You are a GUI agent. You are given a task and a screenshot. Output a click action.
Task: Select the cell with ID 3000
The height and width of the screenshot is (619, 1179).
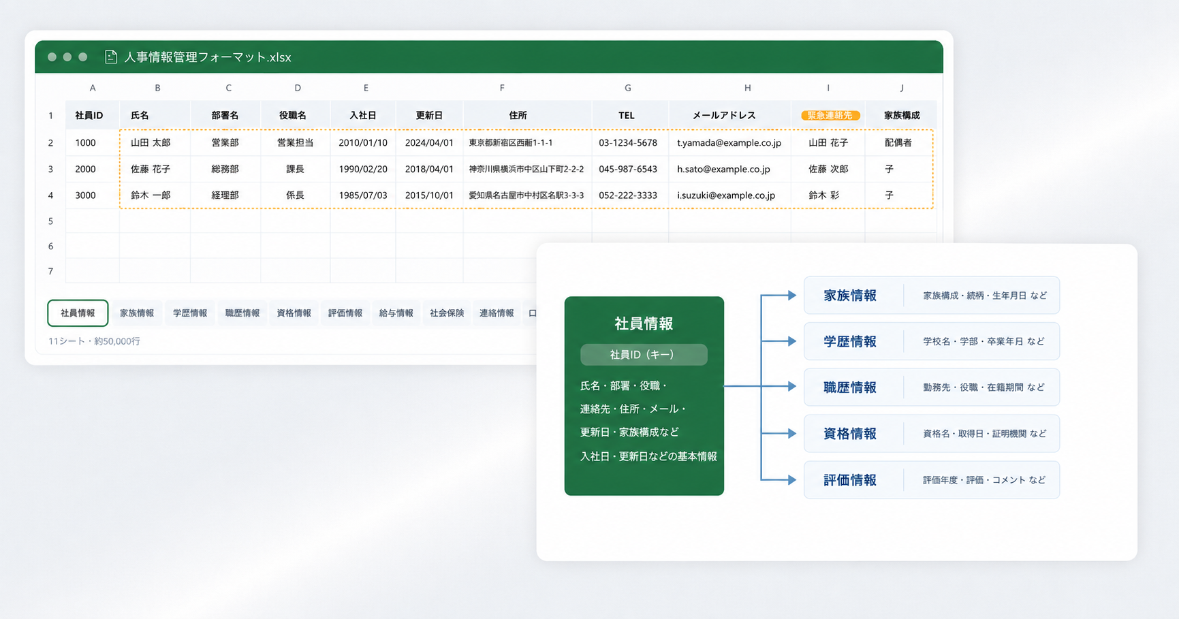(x=93, y=195)
